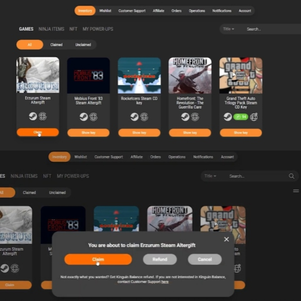Click globe icon on Rocketcers card
The image size is (301, 301).
pos(144,117)
